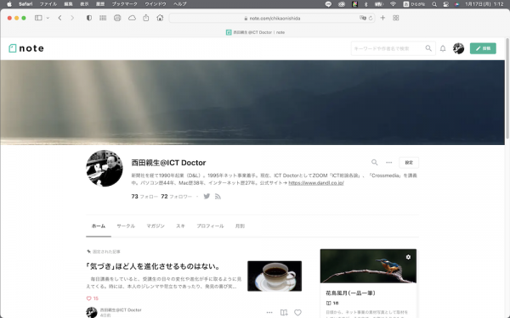Open the grid apps icon in toolbar
The height and width of the screenshot is (318, 510).
coord(103,18)
